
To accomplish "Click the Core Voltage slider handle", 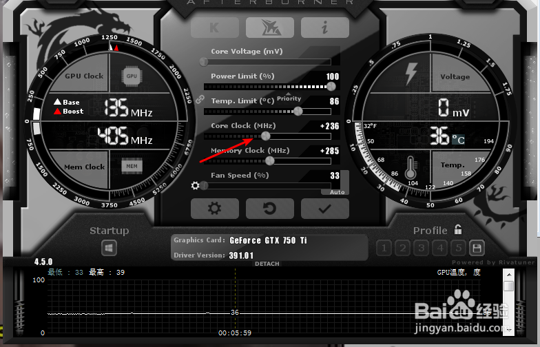I will pos(204,62).
